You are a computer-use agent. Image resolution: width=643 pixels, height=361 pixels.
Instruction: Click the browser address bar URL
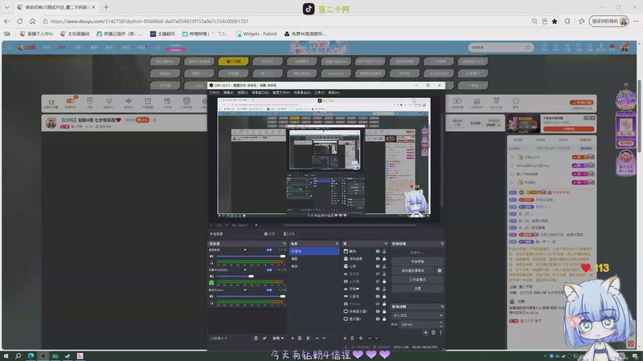click(x=149, y=22)
